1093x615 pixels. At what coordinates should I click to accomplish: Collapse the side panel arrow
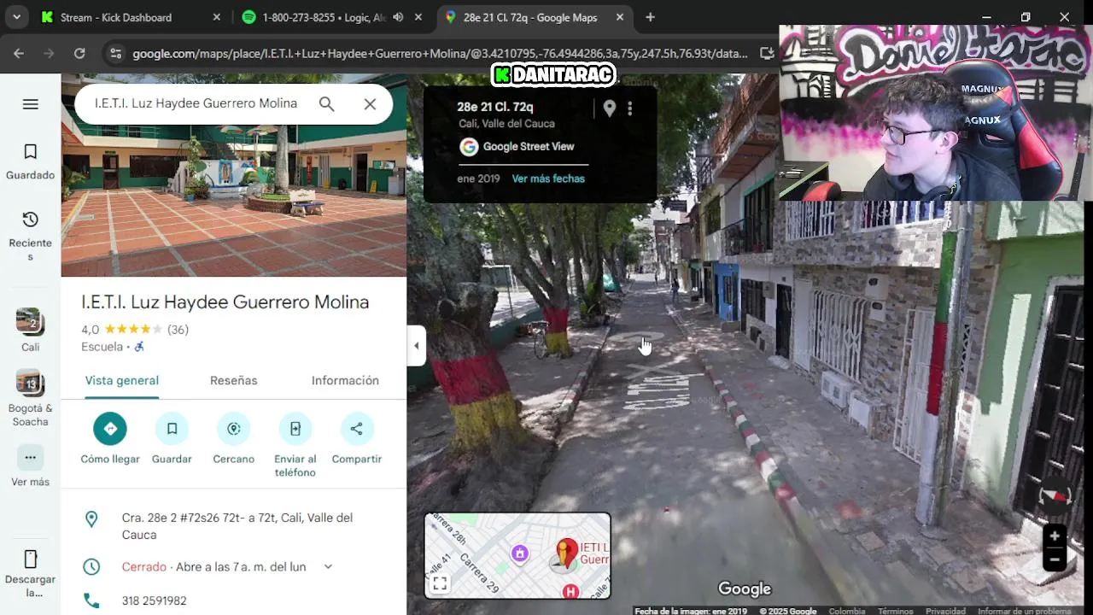tap(416, 346)
